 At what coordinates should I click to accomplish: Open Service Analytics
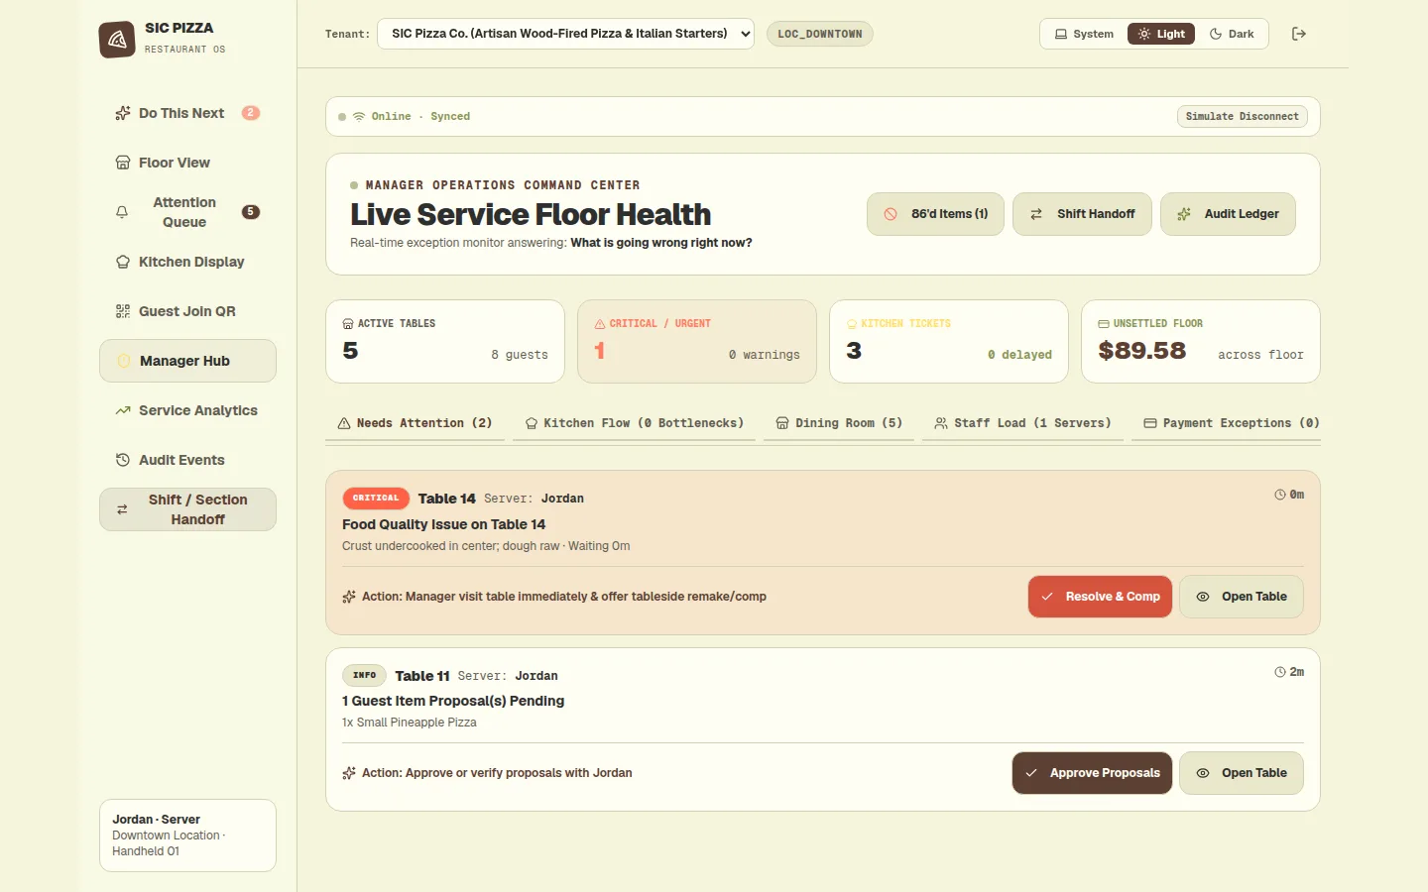tap(187, 410)
